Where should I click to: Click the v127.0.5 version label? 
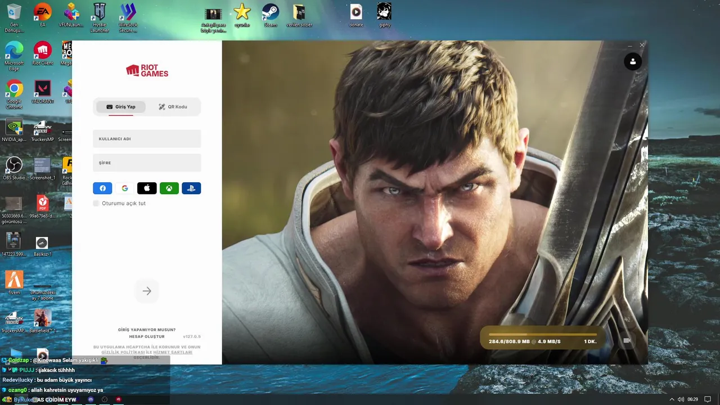coord(192,336)
